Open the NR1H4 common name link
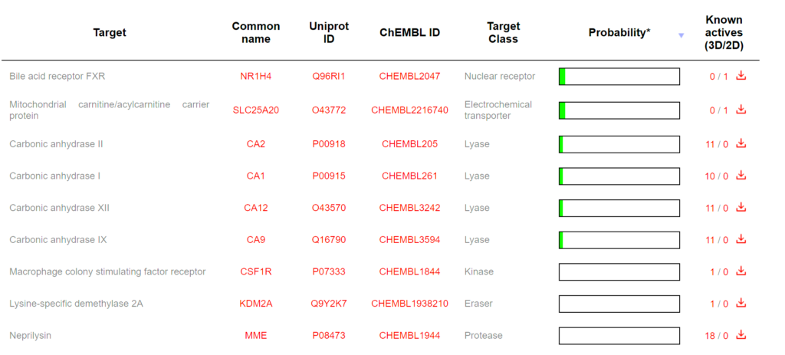Viewport: 785px width, 355px height. 255,77
